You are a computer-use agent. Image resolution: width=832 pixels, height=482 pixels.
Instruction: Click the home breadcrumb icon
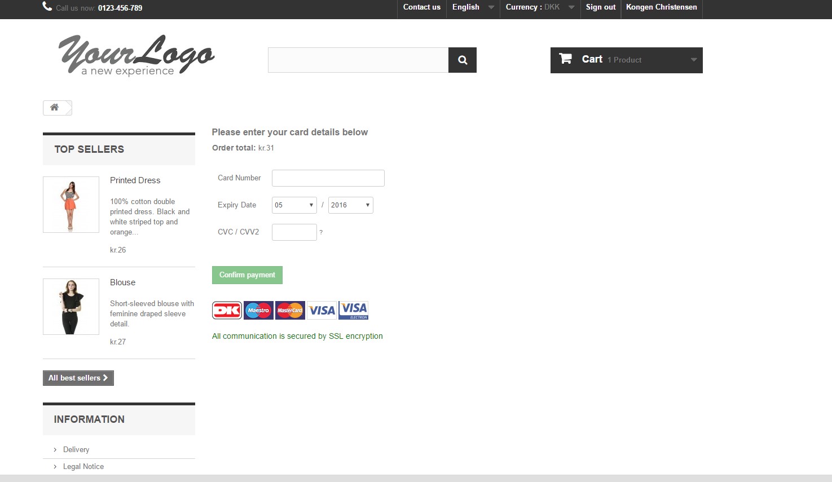point(54,107)
